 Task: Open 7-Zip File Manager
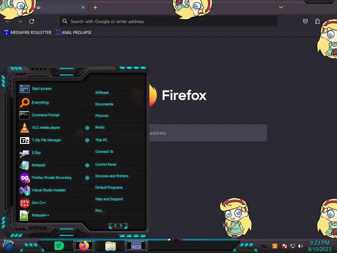(x=40, y=140)
